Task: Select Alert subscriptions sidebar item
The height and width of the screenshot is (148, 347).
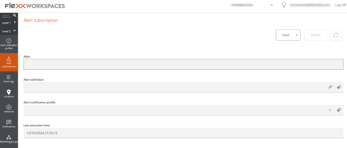Action: (x=9, y=62)
